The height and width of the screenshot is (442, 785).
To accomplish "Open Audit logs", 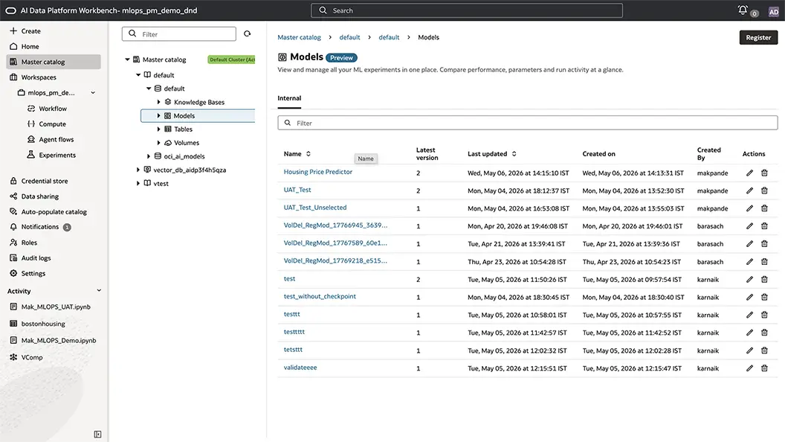I will (36, 257).
